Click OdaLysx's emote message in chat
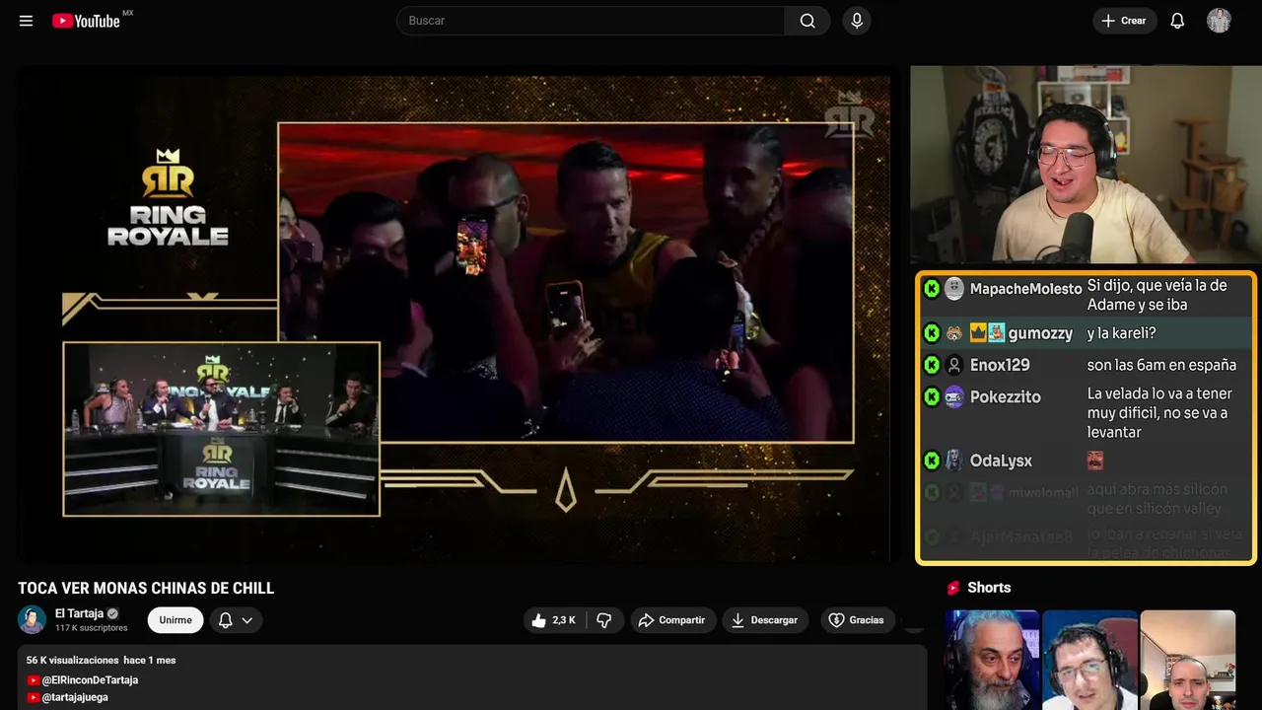This screenshot has width=1262, height=710. (x=1095, y=460)
